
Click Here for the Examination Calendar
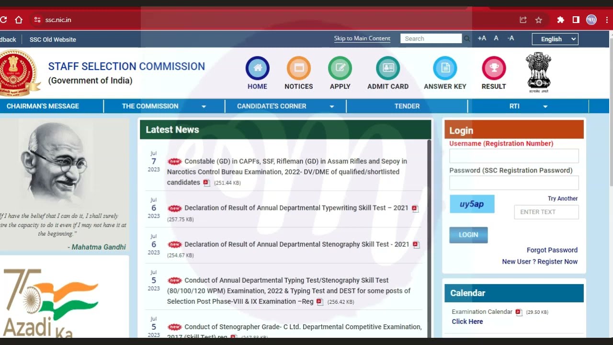(x=467, y=322)
